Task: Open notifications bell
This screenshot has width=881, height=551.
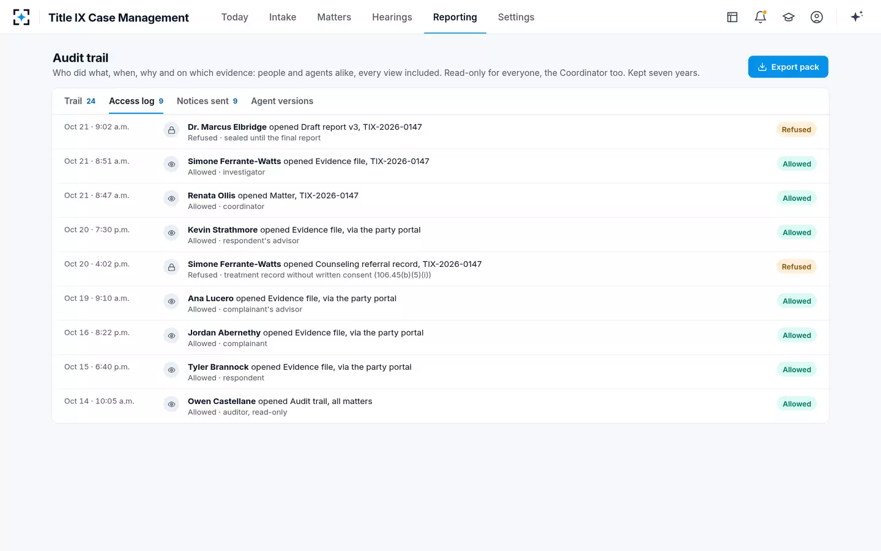Action: tap(760, 17)
